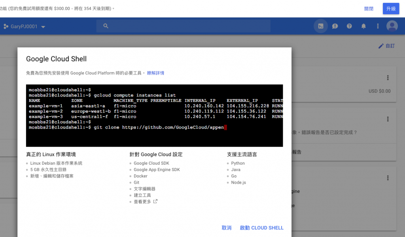
Task: Click the Google App Engine SDK list item
Action: pos(157,170)
